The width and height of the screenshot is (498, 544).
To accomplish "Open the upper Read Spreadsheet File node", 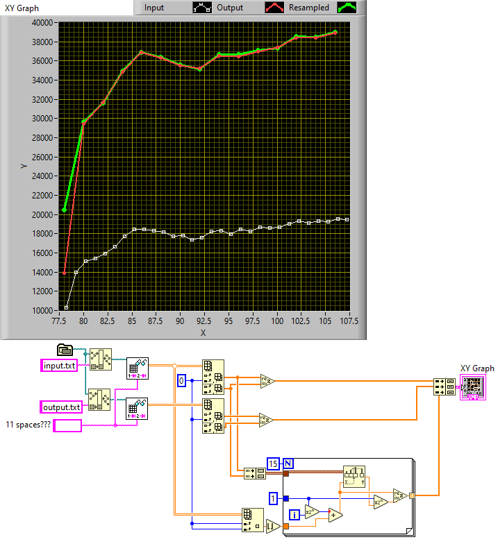I will click(138, 368).
